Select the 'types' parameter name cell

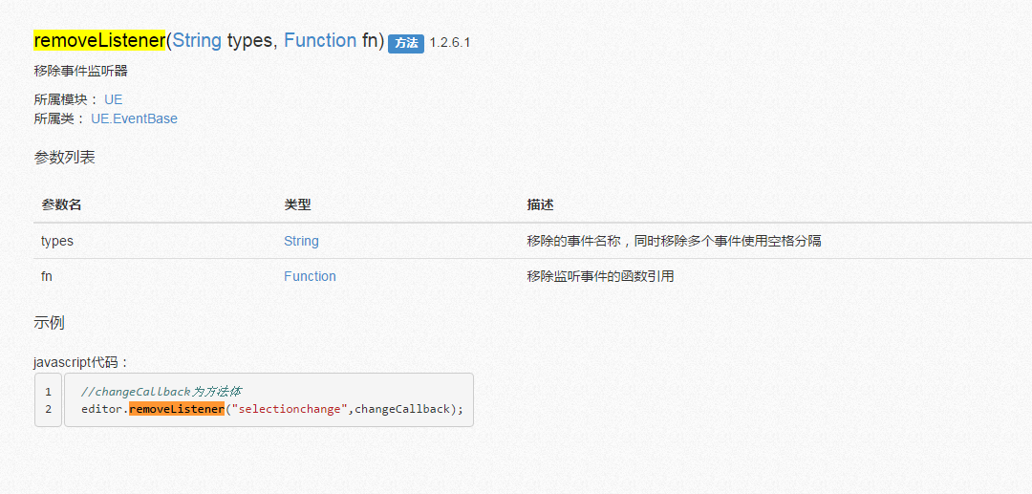point(57,241)
